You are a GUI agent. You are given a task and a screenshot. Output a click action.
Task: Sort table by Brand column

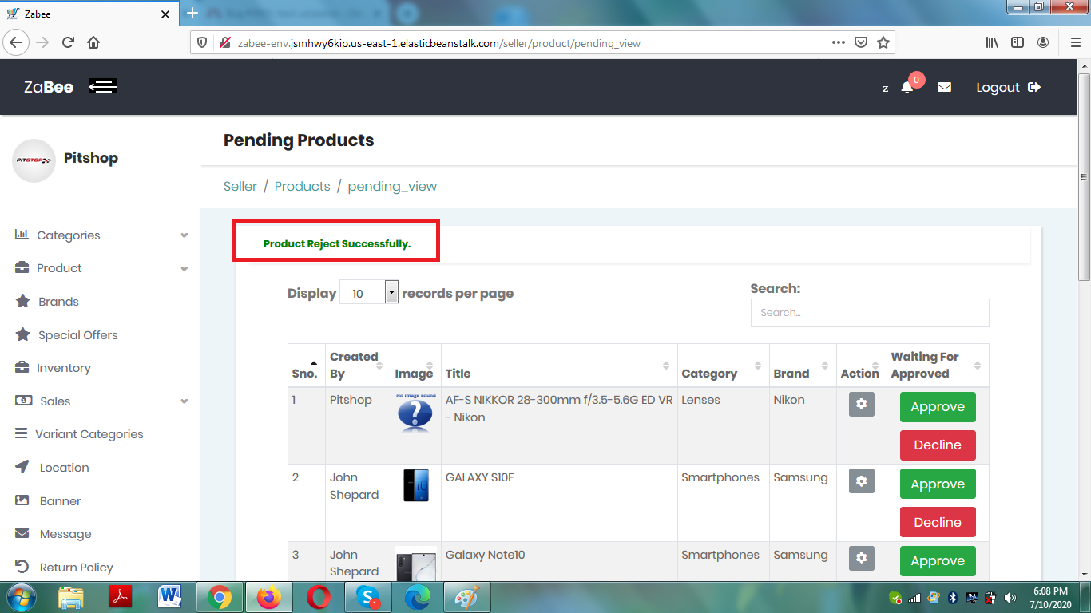(803, 366)
